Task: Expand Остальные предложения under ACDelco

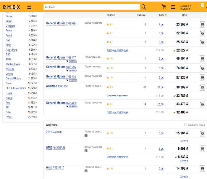Action: [117, 96]
